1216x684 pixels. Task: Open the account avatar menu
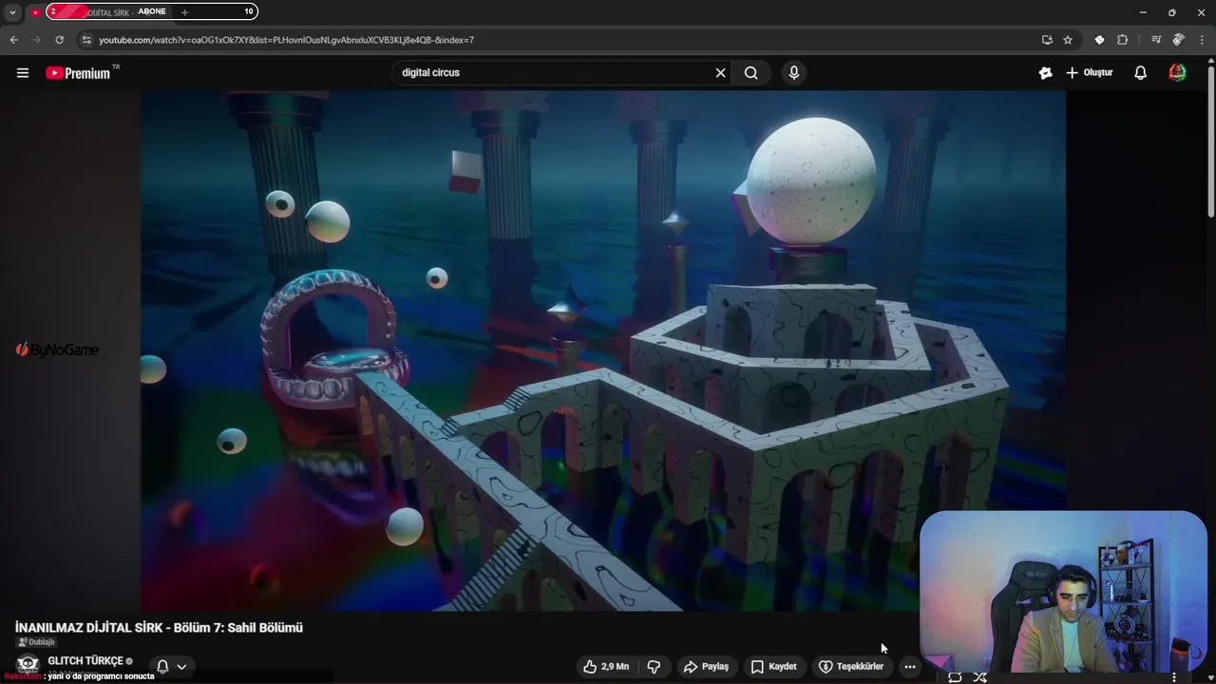(1177, 73)
